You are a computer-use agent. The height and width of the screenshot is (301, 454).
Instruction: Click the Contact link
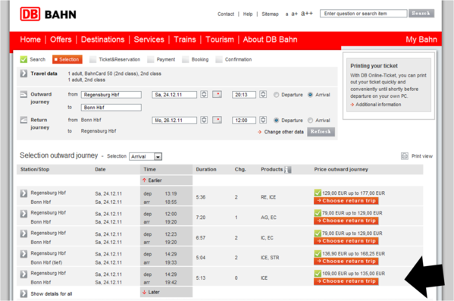(226, 14)
